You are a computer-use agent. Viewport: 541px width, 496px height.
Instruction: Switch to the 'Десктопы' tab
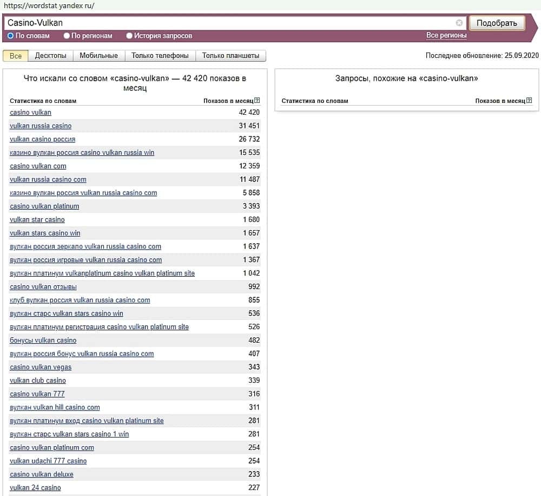click(50, 56)
